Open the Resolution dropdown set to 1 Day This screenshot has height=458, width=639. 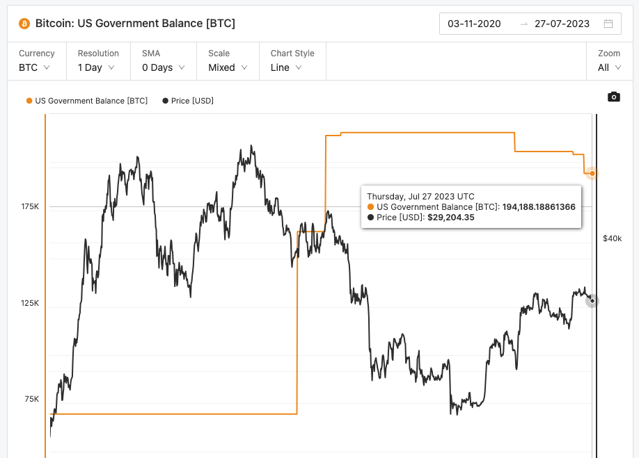click(95, 67)
